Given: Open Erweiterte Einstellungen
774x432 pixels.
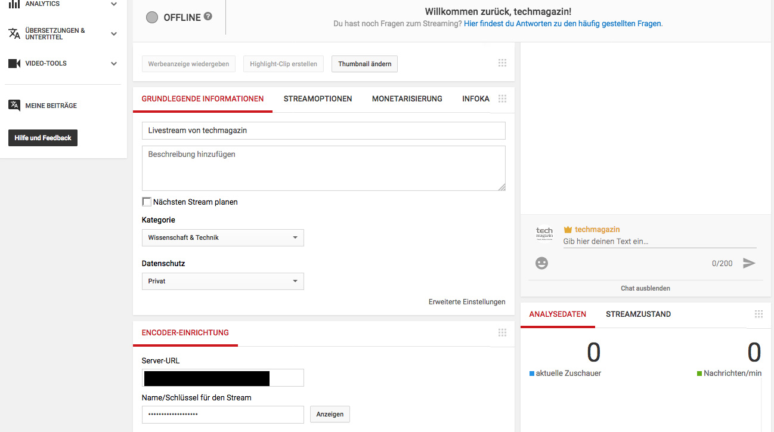Looking at the screenshot, I should (467, 302).
